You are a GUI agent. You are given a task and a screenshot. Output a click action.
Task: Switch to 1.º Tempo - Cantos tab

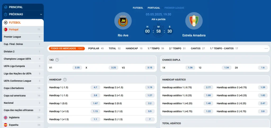click(x=224, y=49)
